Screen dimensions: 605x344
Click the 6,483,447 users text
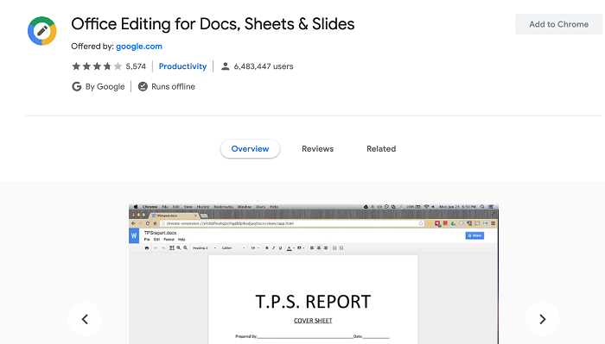click(264, 66)
